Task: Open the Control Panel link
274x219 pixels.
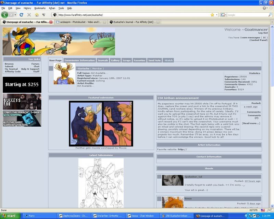Action: coord(259,40)
